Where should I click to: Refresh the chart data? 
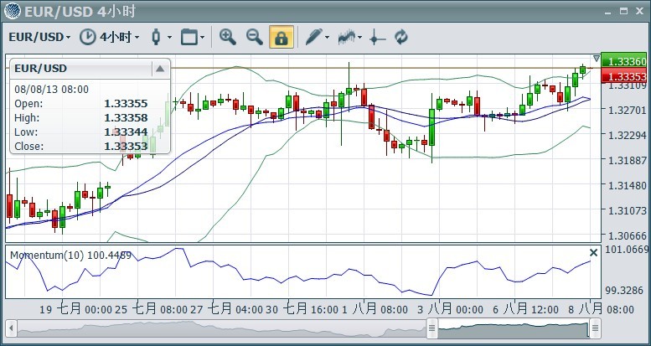click(x=401, y=37)
